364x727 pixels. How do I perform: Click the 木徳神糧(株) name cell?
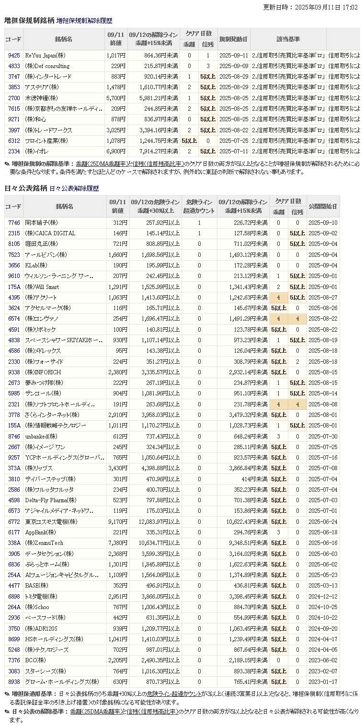[64, 98]
